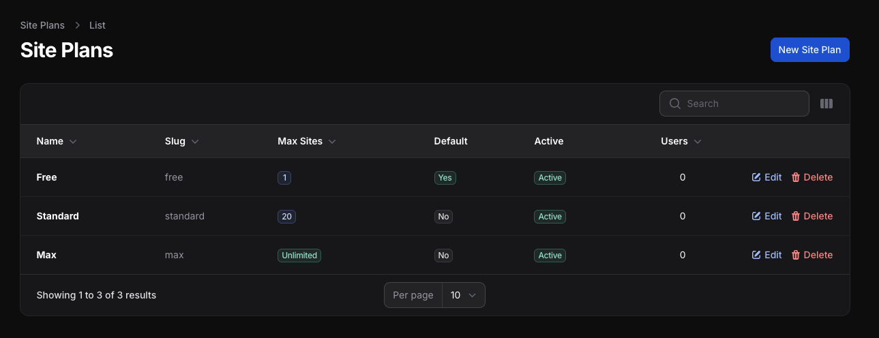Go to Site Plans breadcrumb link

tap(42, 25)
